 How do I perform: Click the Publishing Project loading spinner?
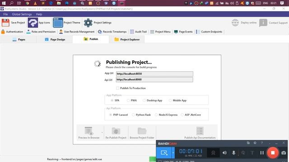pyautogui.click(x=98, y=64)
